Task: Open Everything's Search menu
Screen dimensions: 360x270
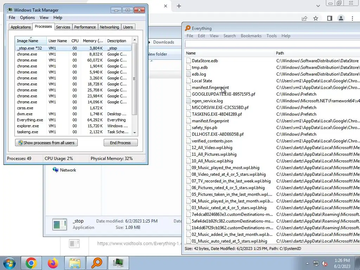Action: [x=230, y=36]
